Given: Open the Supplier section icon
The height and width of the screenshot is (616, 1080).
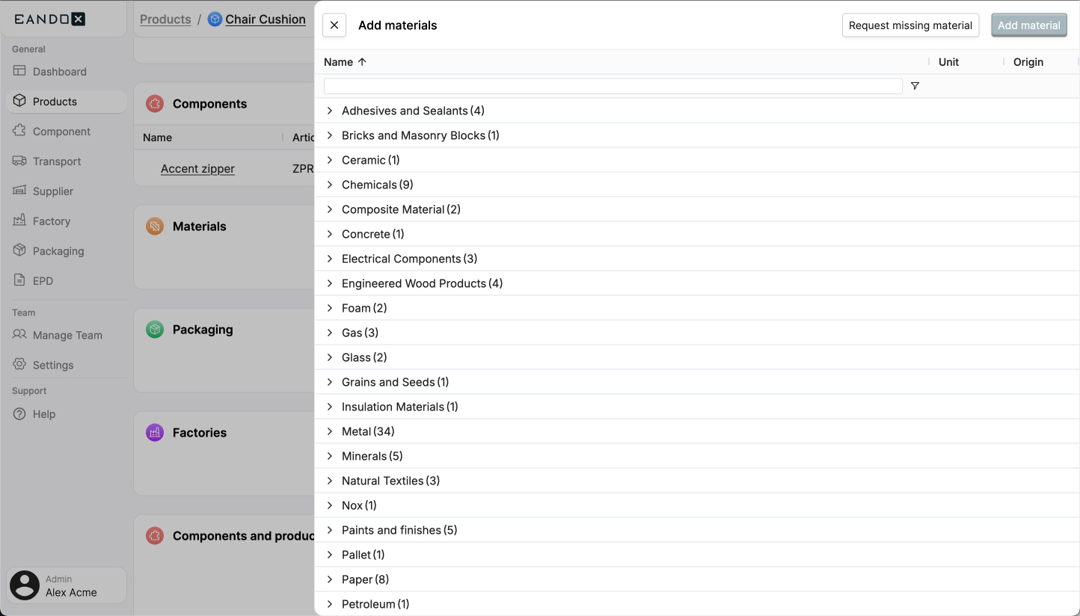Looking at the screenshot, I should tap(19, 191).
